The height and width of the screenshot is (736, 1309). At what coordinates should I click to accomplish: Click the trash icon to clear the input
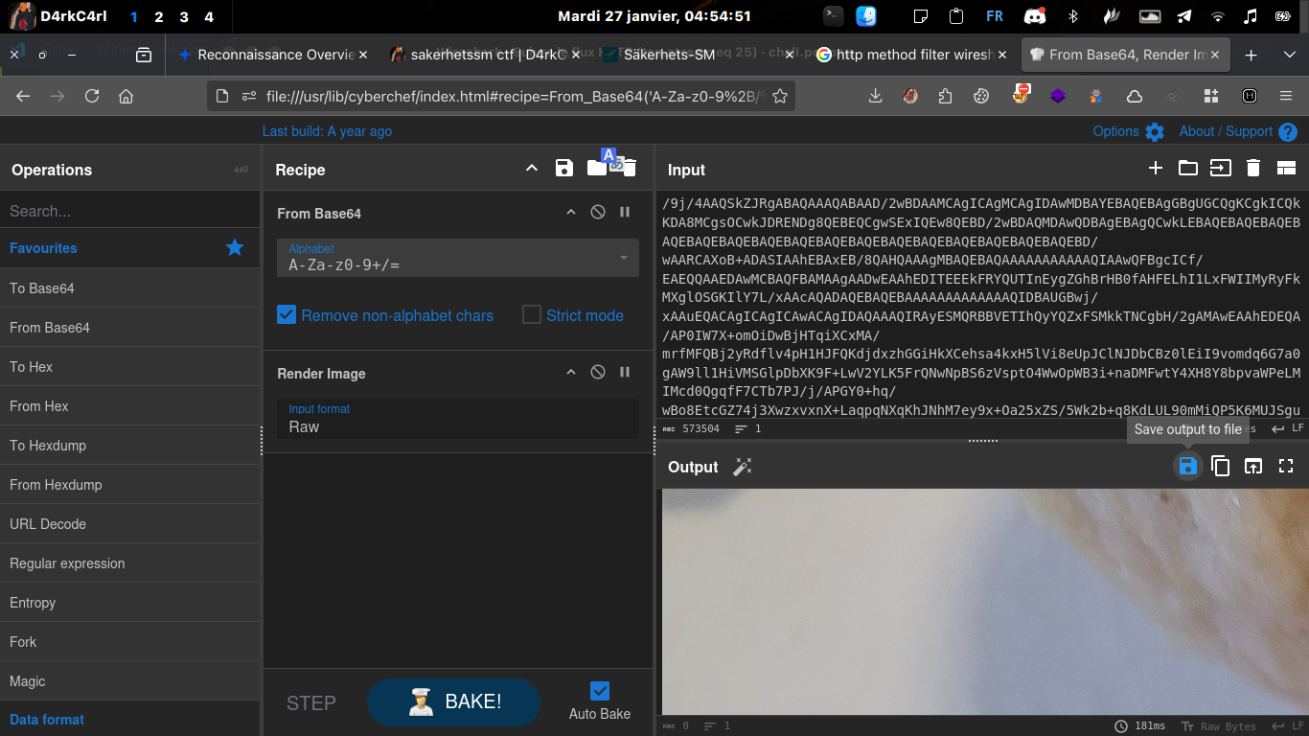[1252, 169]
